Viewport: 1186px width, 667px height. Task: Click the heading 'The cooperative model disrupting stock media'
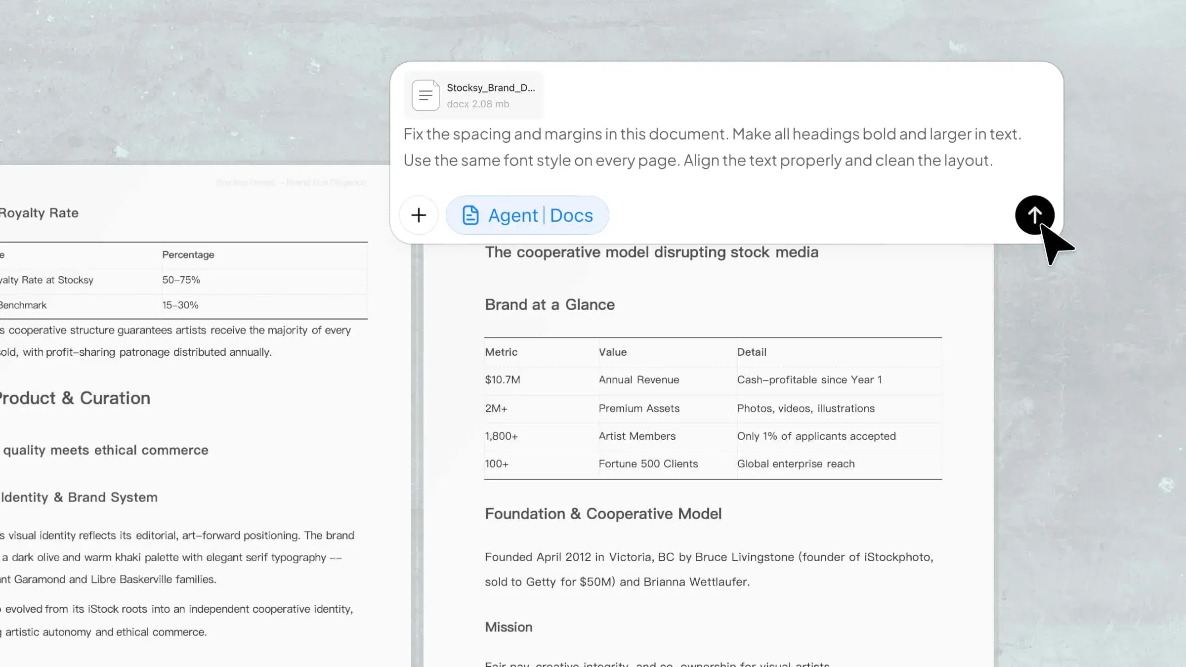click(651, 252)
